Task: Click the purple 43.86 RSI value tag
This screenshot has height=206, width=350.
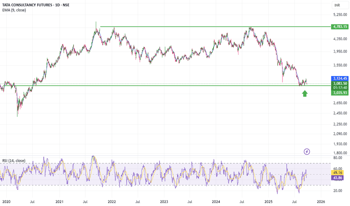Action: pyautogui.click(x=337, y=178)
